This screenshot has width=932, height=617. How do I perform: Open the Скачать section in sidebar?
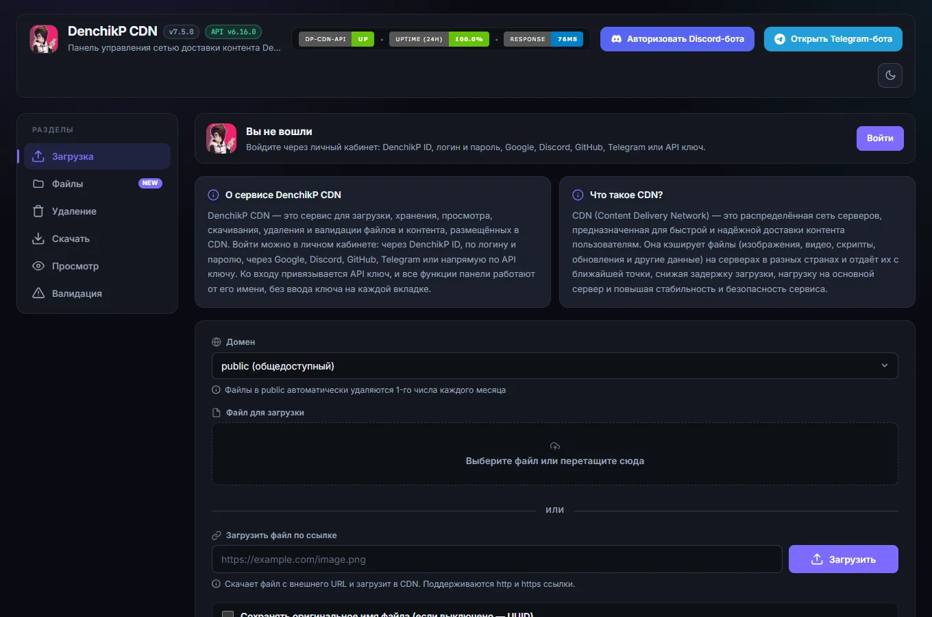[x=97, y=239]
